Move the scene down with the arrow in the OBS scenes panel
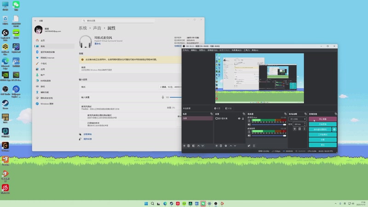This screenshot has width=368, height=207. pyautogui.click(x=203, y=146)
